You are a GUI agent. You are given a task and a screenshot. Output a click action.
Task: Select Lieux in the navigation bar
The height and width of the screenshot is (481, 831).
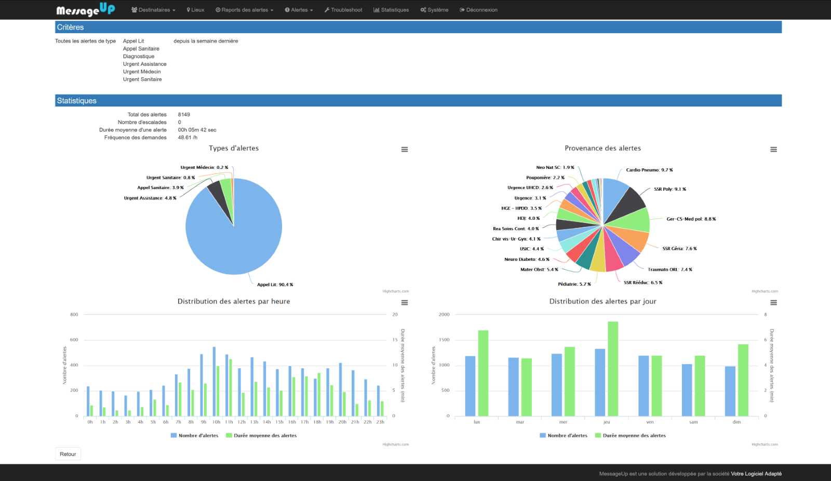pos(195,9)
